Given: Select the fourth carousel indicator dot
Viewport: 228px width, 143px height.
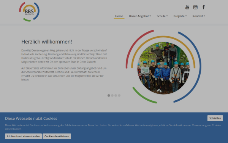Looking at the screenshot, I should pyautogui.click(x=119, y=95).
